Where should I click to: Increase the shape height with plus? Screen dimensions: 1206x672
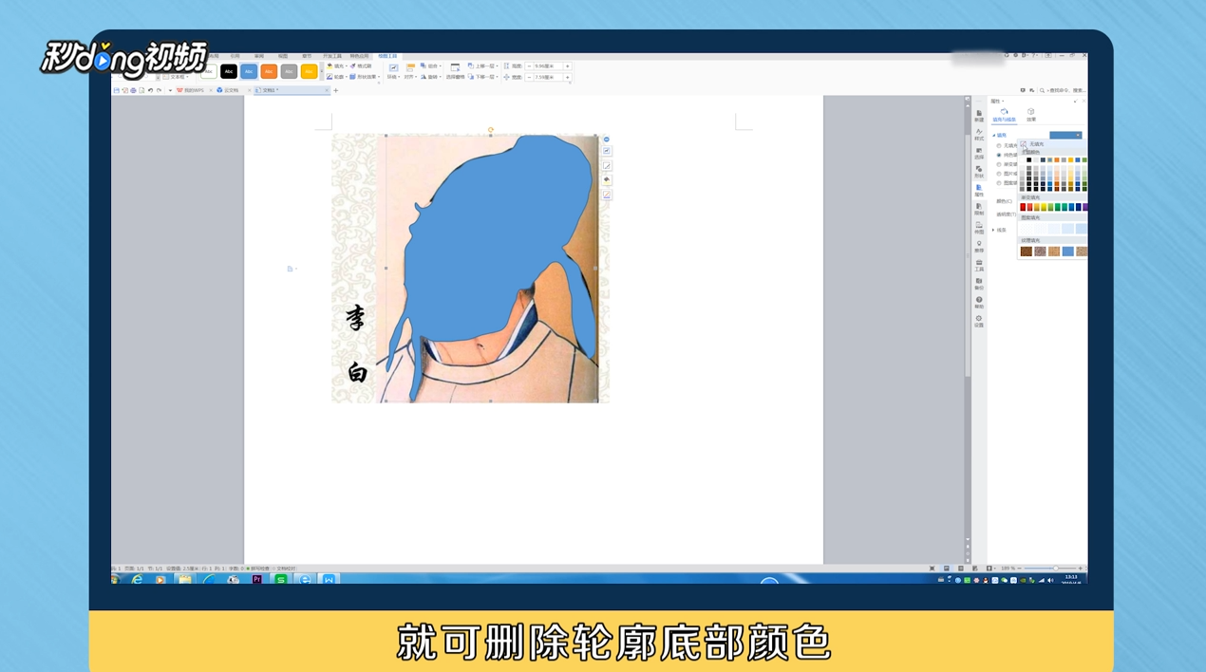(x=568, y=66)
